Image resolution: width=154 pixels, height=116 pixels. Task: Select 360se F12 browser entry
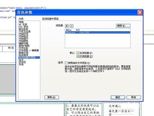pyautogui.click(x=98, y=30)
